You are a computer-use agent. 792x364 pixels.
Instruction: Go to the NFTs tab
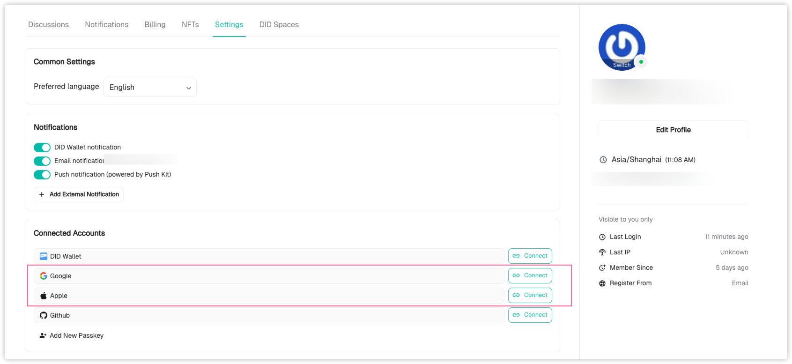pyautogui.click(x=190, y=25)
